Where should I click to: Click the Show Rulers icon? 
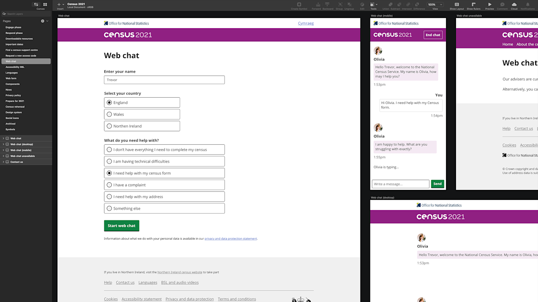click(473, 4)
